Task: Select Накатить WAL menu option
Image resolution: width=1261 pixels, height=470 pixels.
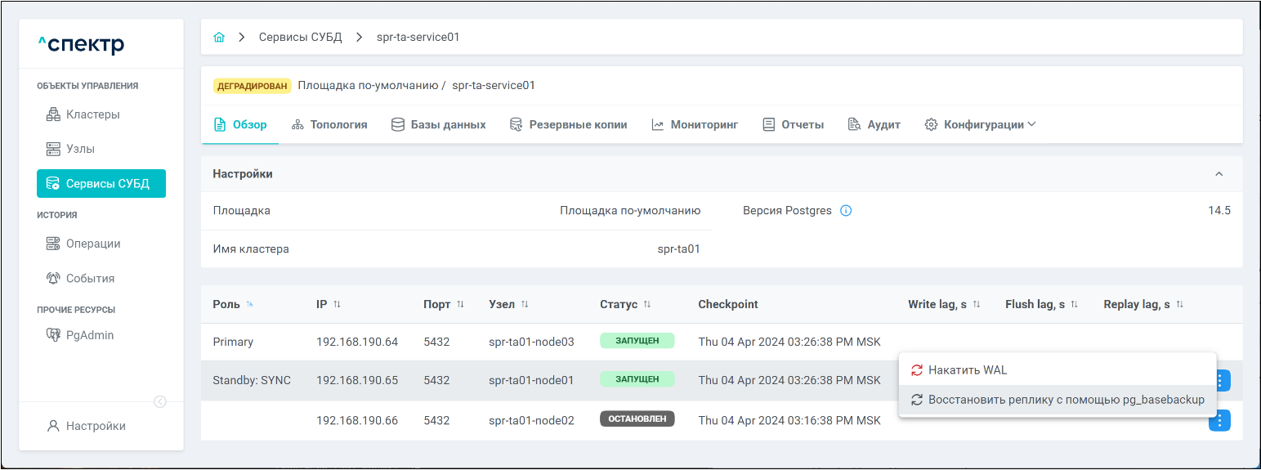Action: [x=968, y=370]
